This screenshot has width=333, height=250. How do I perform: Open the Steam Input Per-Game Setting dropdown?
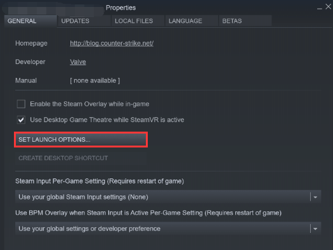pyautogui.click(x=168, y=197)
